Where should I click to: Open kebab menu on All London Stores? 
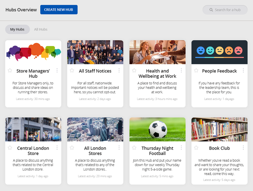119,148
